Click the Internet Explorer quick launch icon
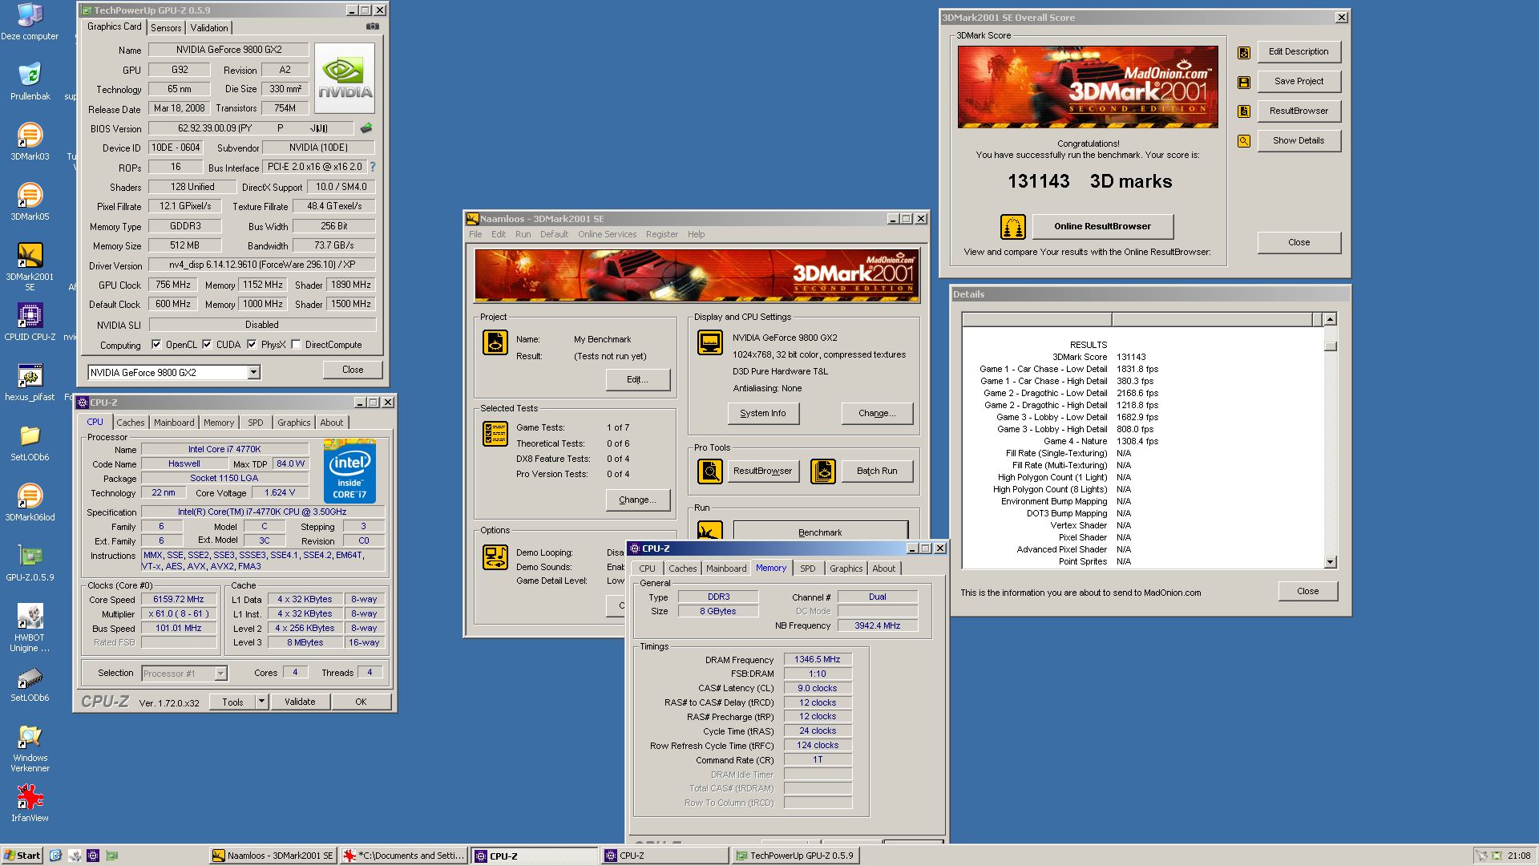The height and width of the screenshot is (866, 1539). point(55,856)
